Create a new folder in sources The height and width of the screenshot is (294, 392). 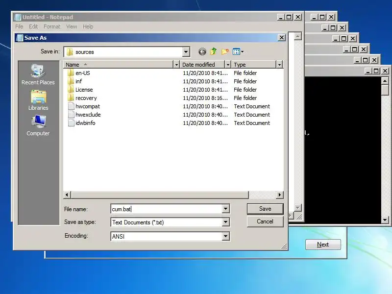[225, 52]
